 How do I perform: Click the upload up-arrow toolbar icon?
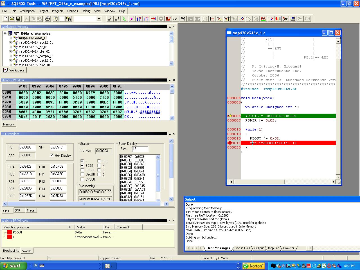227,19
